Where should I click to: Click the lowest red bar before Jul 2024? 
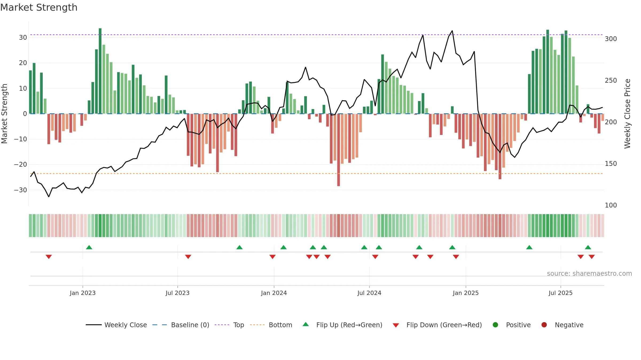[x=339, y=150]
